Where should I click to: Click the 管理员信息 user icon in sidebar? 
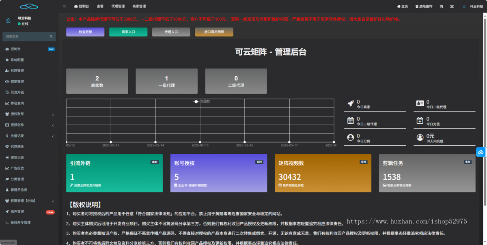point(7,190)
